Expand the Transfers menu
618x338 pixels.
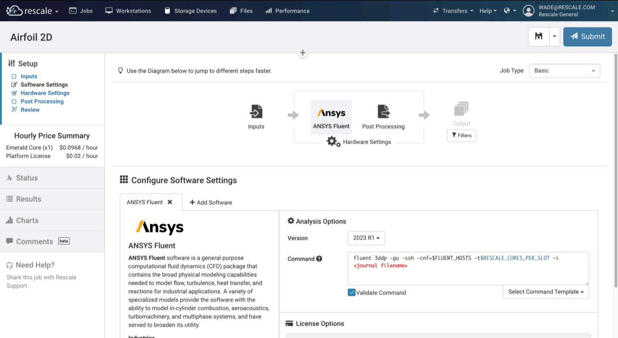pyautogui.click(x=453, y=11)
